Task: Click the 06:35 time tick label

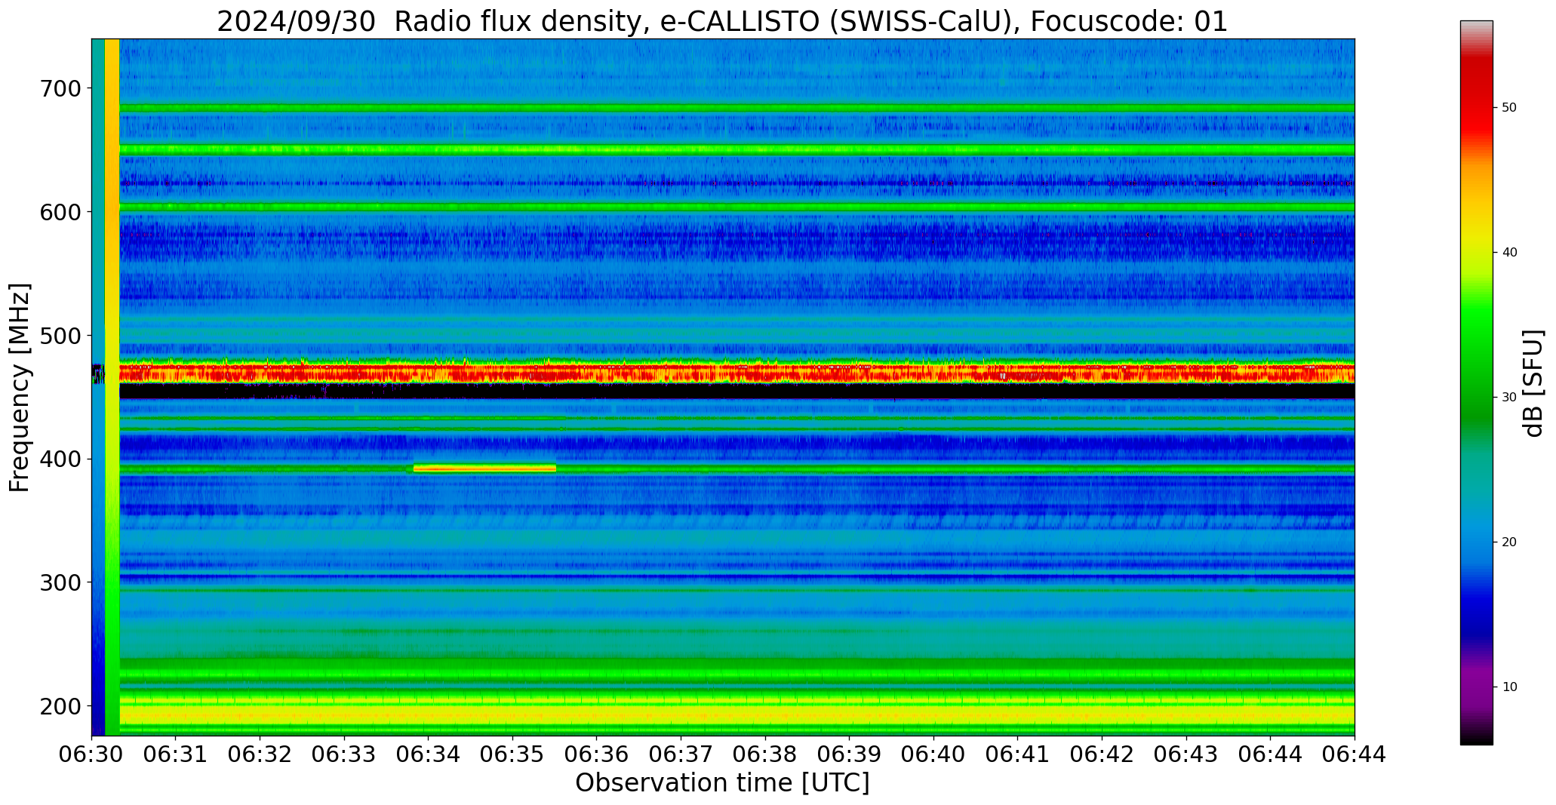Action: tap(513, 754)
